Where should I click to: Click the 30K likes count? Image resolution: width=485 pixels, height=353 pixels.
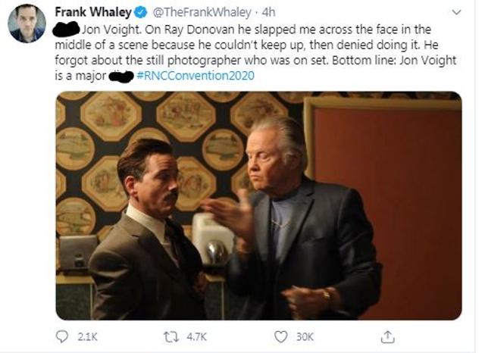(303, 336)
